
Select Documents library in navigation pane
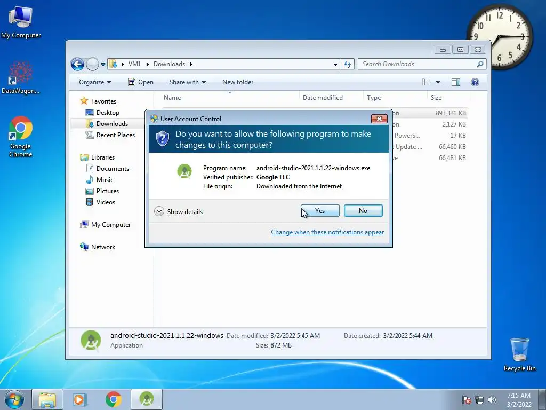point(108,168)
